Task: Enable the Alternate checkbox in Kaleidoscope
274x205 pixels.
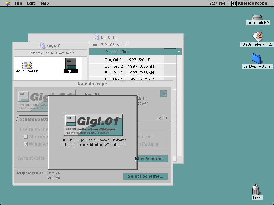Action: (26, 137)
